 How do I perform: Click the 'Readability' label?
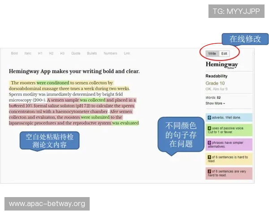click(217, 76)
